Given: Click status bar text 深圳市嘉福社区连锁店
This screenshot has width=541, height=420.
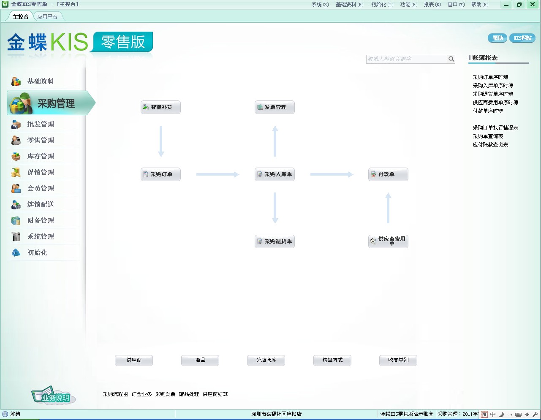Looking at the screenshot, I should (x=276, y=414).
